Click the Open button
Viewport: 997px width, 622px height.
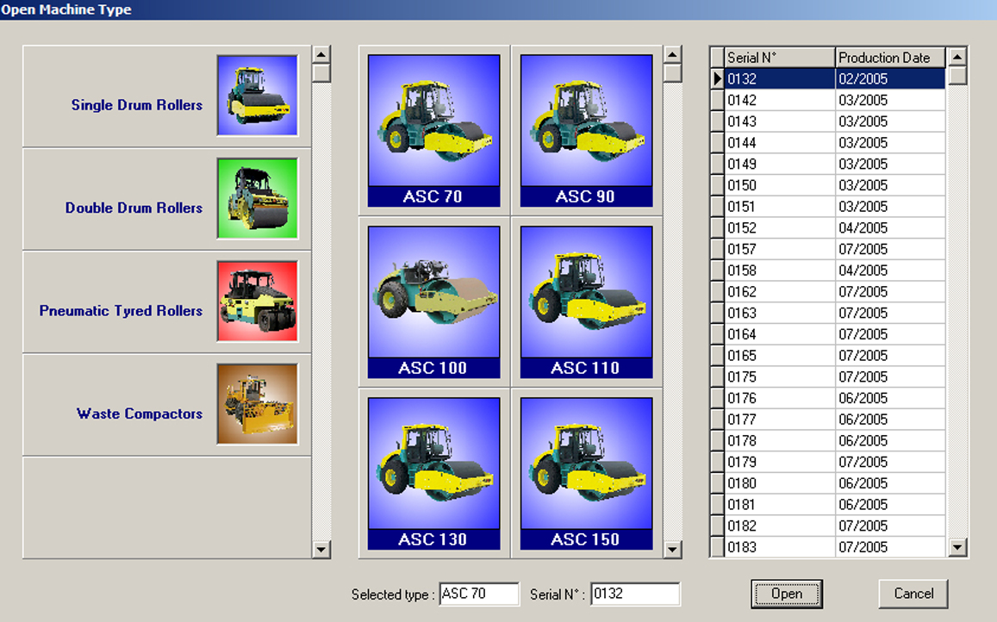point(786,594)
